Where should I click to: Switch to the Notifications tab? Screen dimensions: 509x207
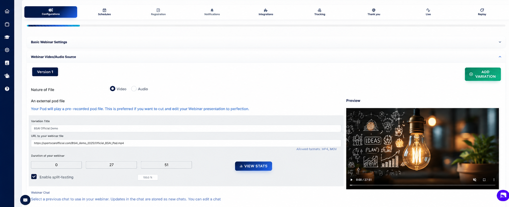(x=212, y=12)
